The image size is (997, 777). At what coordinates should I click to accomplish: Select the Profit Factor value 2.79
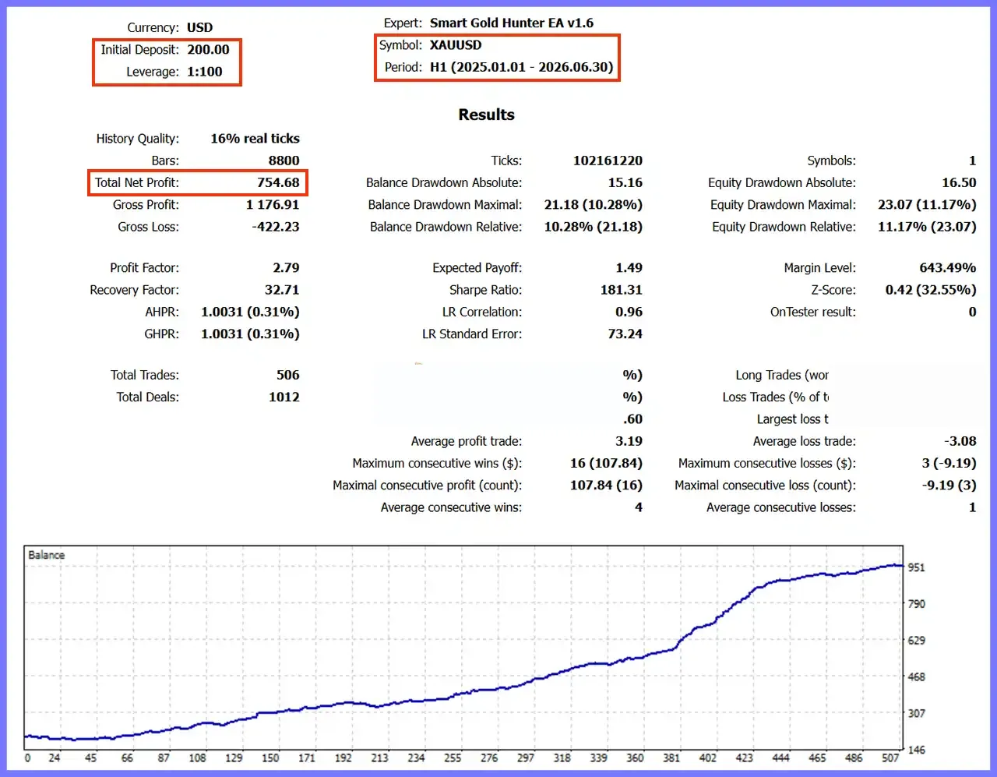(x=286, y=267)
